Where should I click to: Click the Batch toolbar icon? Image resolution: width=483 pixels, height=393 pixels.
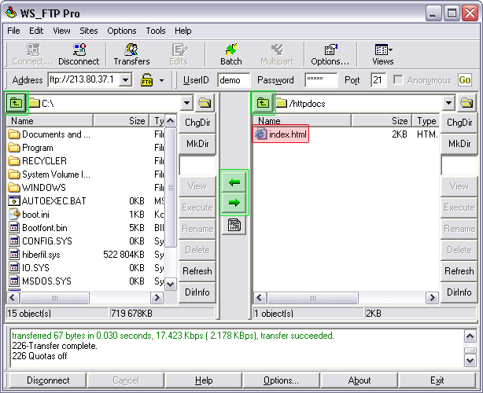[231, 54]
